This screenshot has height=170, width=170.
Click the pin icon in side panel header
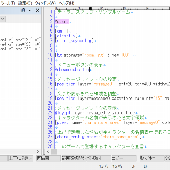point(23,10)
